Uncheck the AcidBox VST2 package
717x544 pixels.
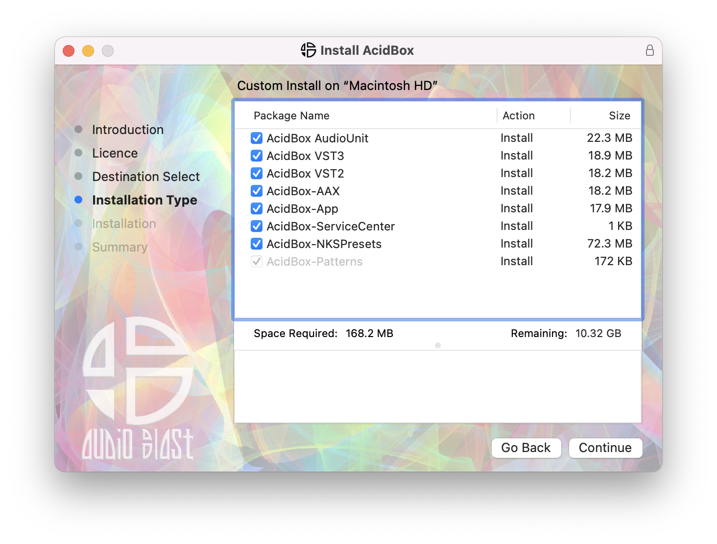point(257,173)
